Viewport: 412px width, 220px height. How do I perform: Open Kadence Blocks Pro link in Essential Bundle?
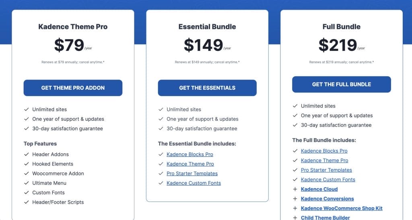pos(190,154)
